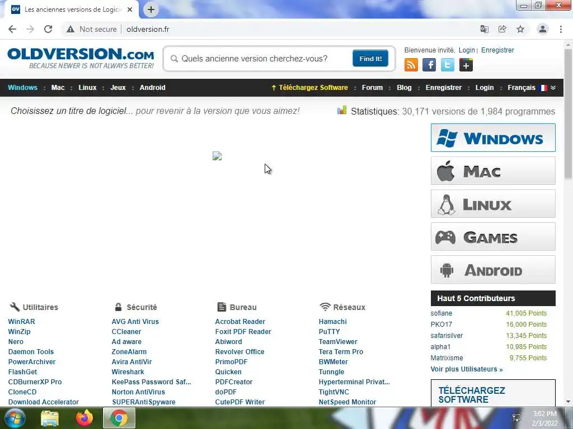
Task: Bookmark this page with the star icon
Action: [x=520, y=29]
